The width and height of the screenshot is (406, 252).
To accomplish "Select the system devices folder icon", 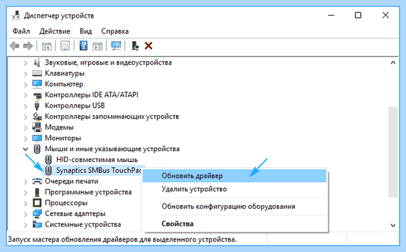I will click(37, 224).
